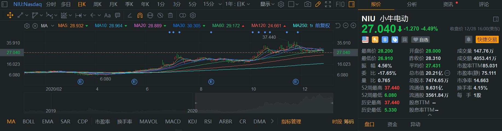
Task: Toggle the drawing pencil tool
Action: 318,4
